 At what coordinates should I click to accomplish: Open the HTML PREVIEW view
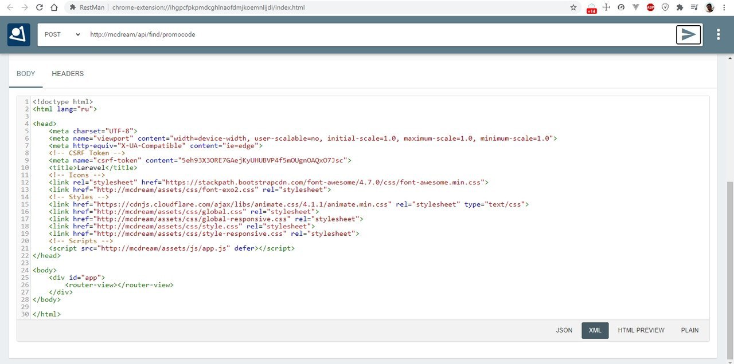641,330
